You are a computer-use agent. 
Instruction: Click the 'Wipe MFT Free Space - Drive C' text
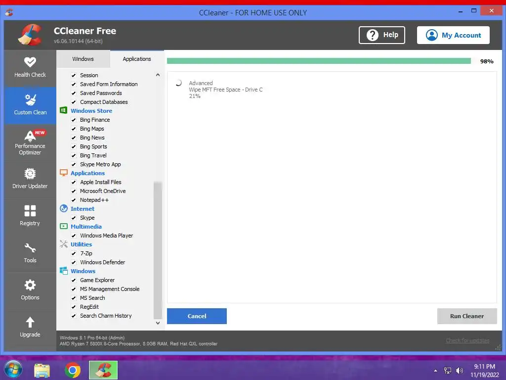click(226, 90)
